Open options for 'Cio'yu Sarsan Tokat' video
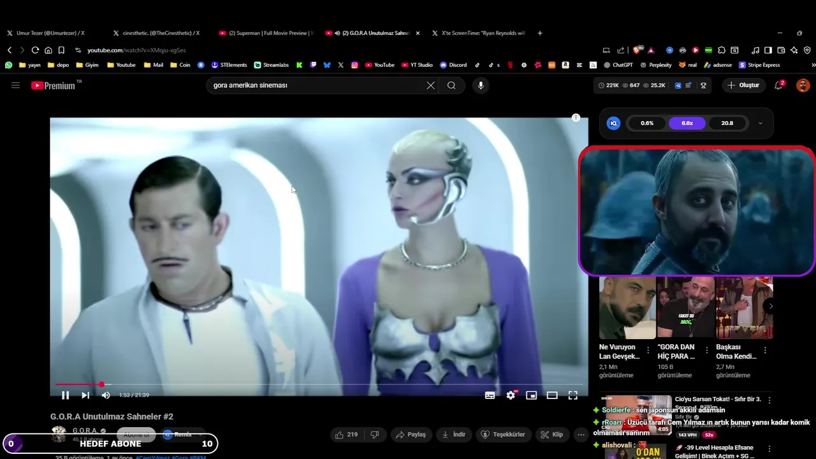The image size is (816, 459). 769,400
